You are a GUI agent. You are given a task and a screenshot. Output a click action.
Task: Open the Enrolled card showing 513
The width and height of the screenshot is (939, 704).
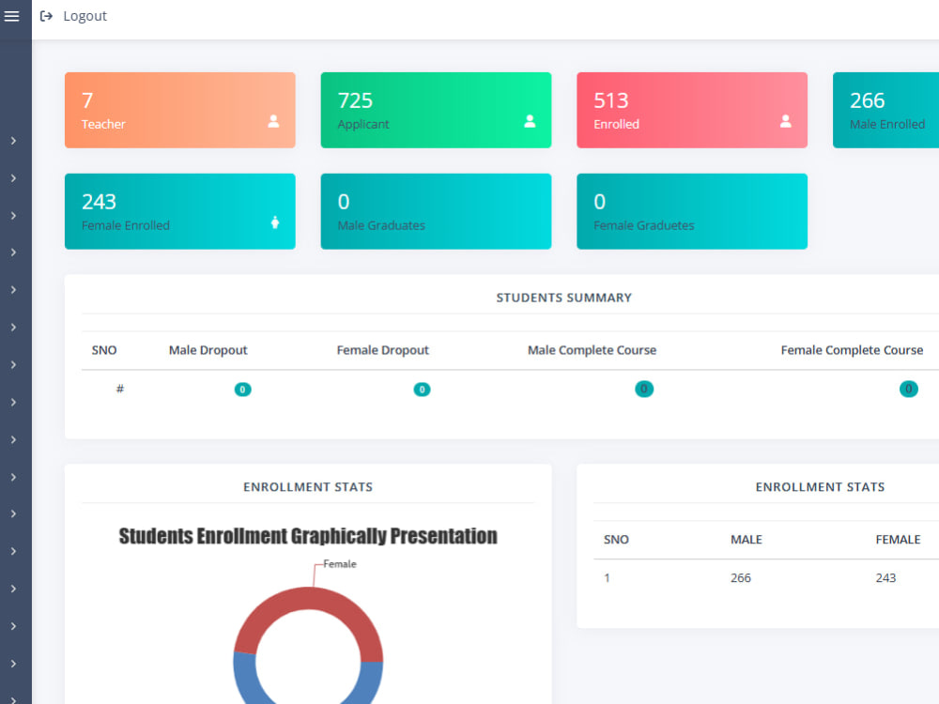pyautogui.click(x=692, y=110)
